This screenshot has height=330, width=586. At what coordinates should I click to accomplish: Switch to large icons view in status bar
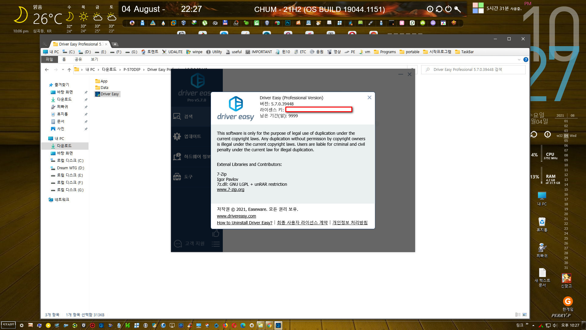point(525,314)
